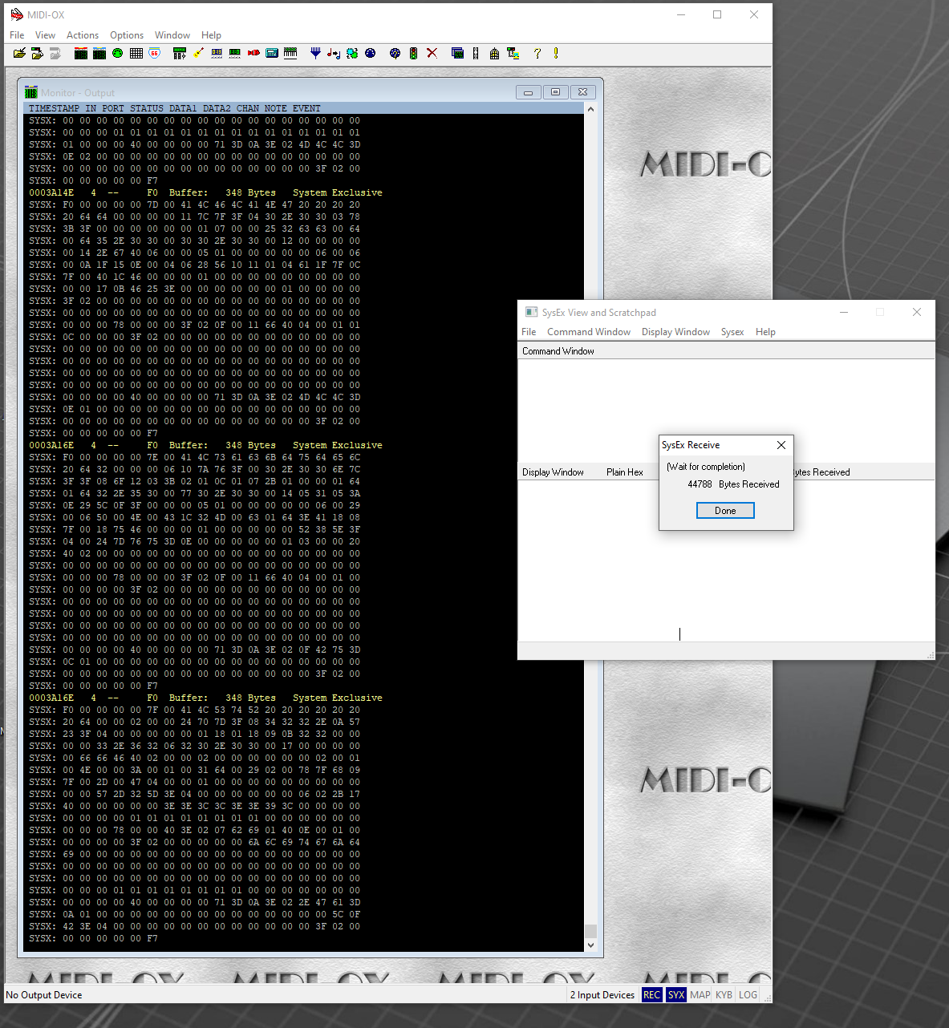Click the TIMESTAMP column header row
The width and height of the screenshot is (949, 1028).
click(305, 108)
